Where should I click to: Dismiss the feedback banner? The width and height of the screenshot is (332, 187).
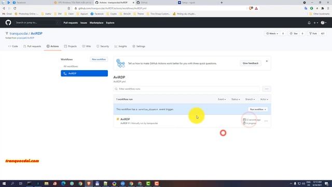pyautogui.click(x=267, y=61)
